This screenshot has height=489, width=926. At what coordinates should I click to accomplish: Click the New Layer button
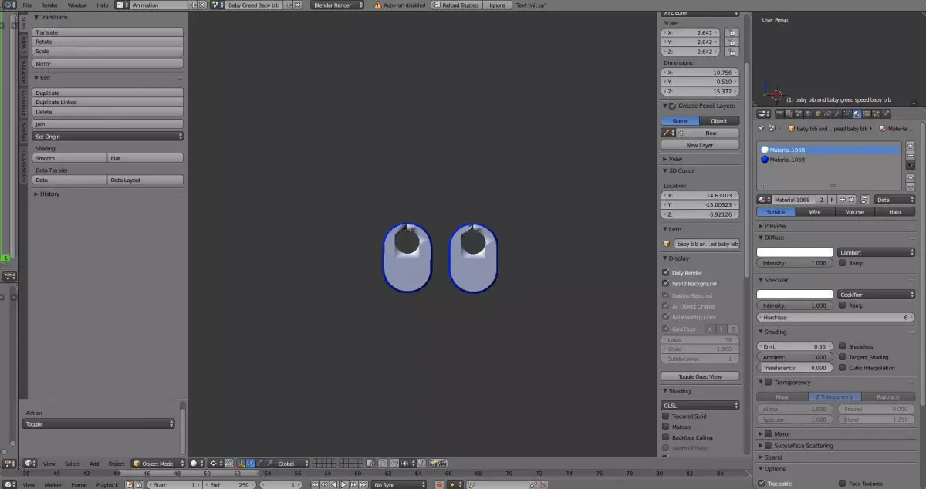coord(700,145)
